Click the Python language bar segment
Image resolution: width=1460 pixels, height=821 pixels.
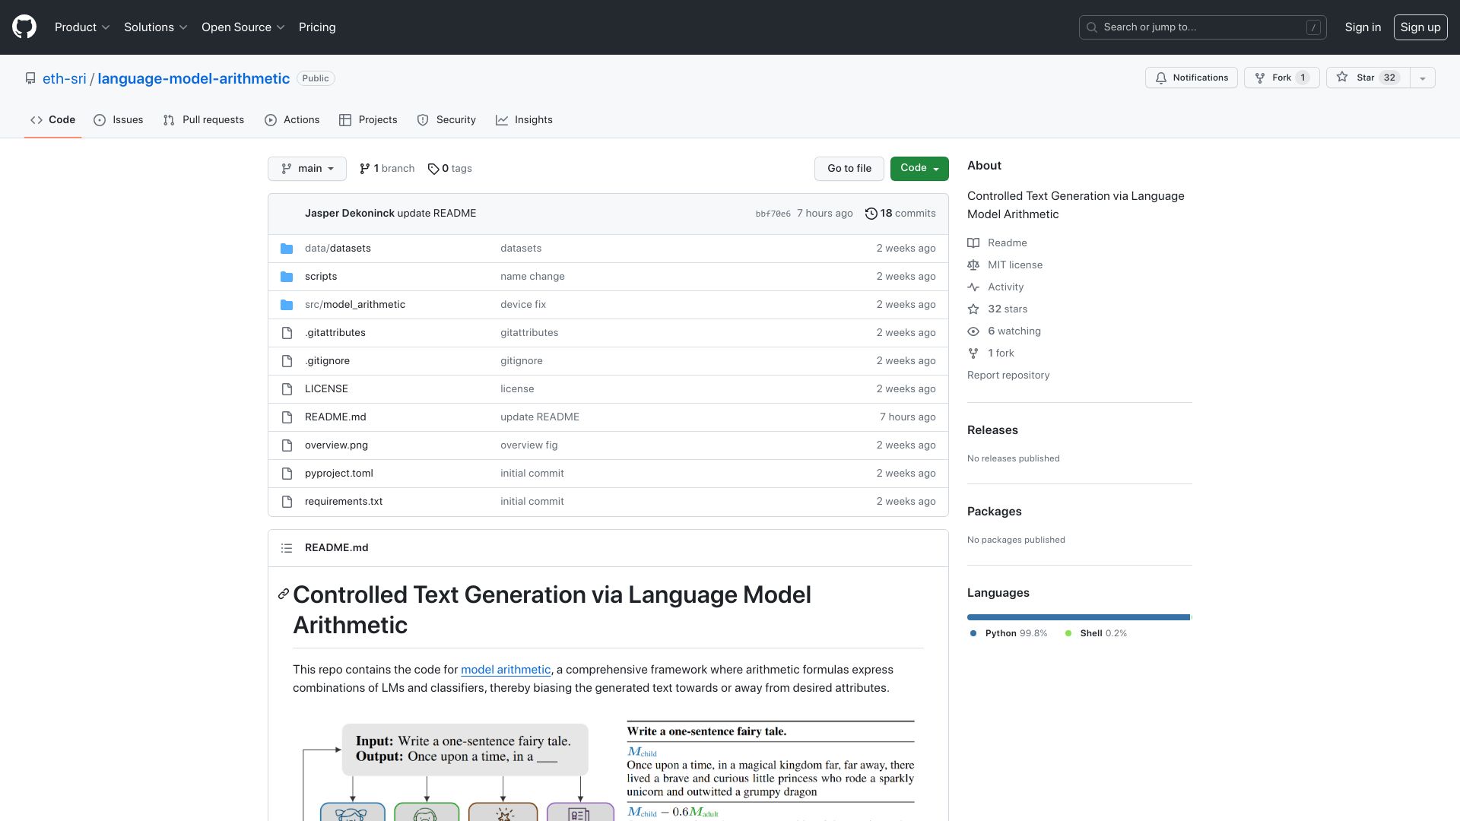[1078, 617]
